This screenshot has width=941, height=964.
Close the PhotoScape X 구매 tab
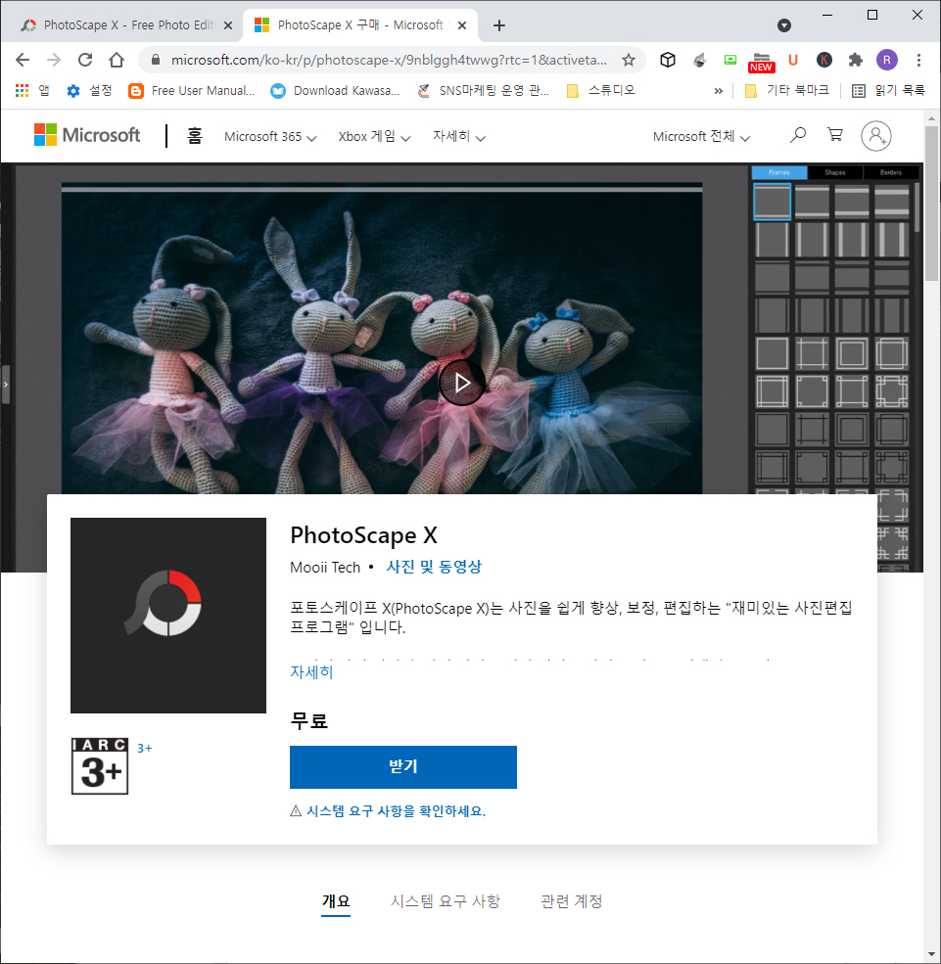pos(462,25)
